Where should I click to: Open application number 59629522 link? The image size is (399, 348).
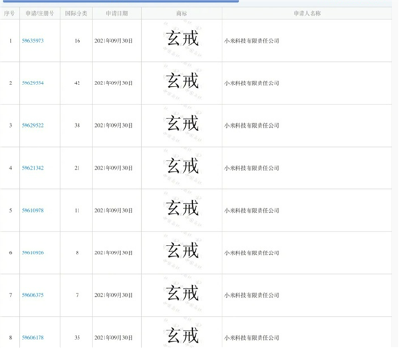33,125
